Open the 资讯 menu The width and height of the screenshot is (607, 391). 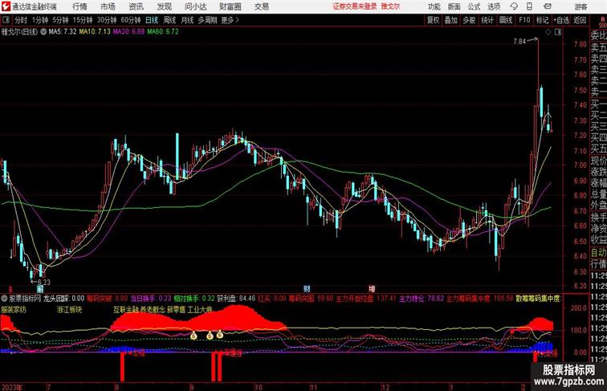pyautogui.click(x=136, y=6)
